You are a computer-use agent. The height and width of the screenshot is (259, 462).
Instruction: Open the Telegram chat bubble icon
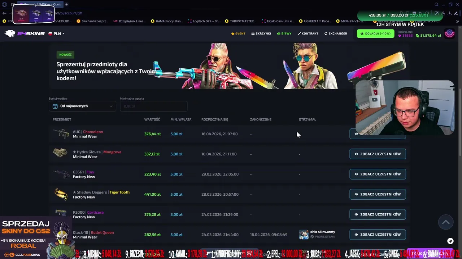point(450,241)
